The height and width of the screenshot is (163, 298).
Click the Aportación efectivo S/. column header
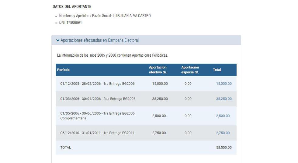pyautogui.click(x=158, y=70)
